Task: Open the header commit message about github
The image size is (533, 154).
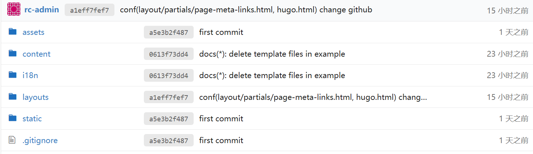Action: coord(246,10)
